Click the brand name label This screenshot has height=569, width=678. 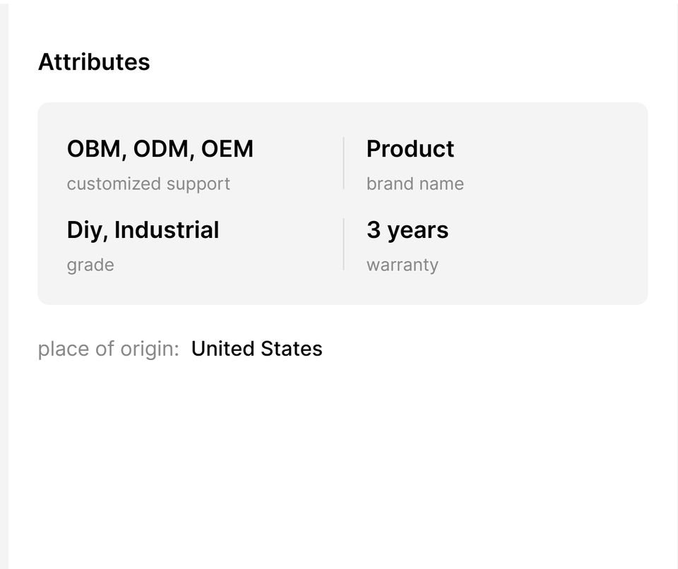pos(415,184)
